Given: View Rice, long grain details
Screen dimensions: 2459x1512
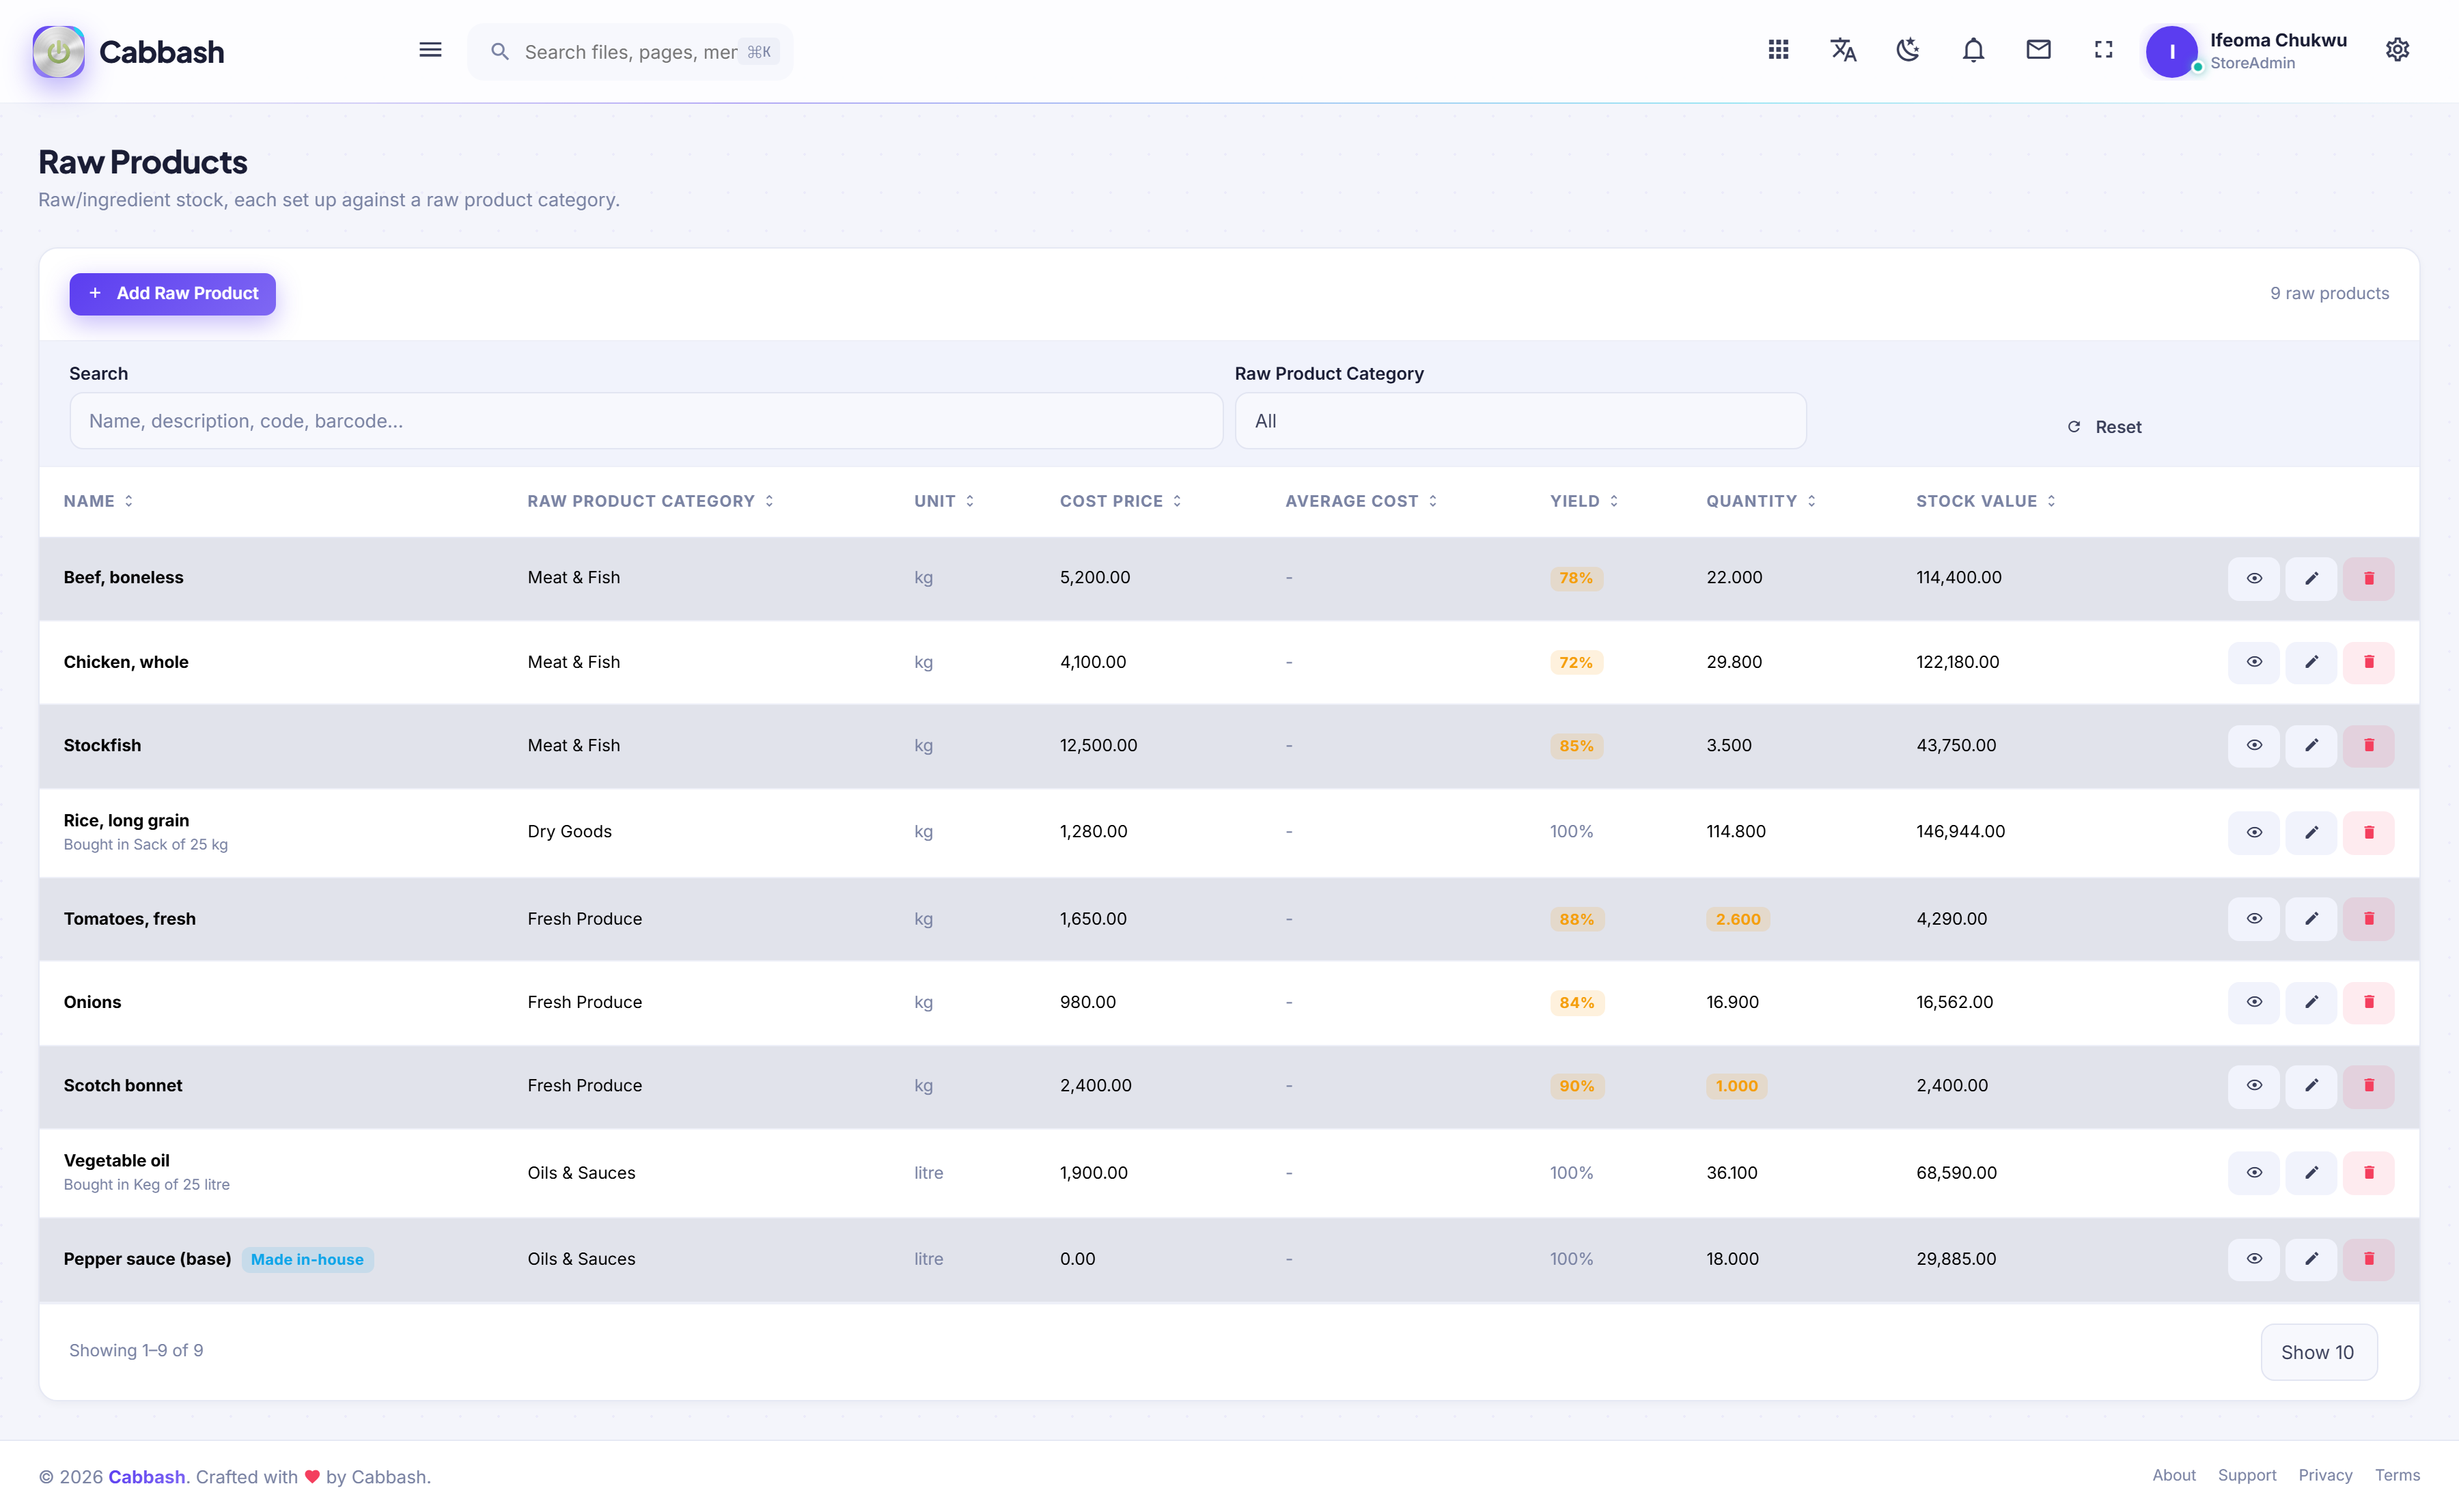Looking at the screenshot, I should coord(2253,832).
